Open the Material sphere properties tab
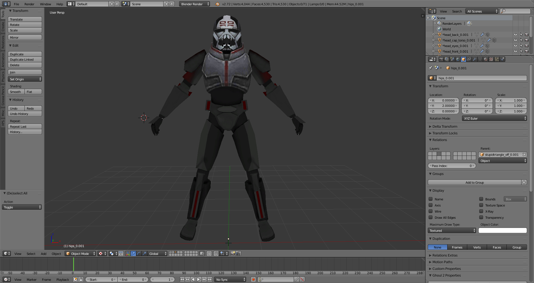Viewport: 534px width, 283px height. click(486, 59)
